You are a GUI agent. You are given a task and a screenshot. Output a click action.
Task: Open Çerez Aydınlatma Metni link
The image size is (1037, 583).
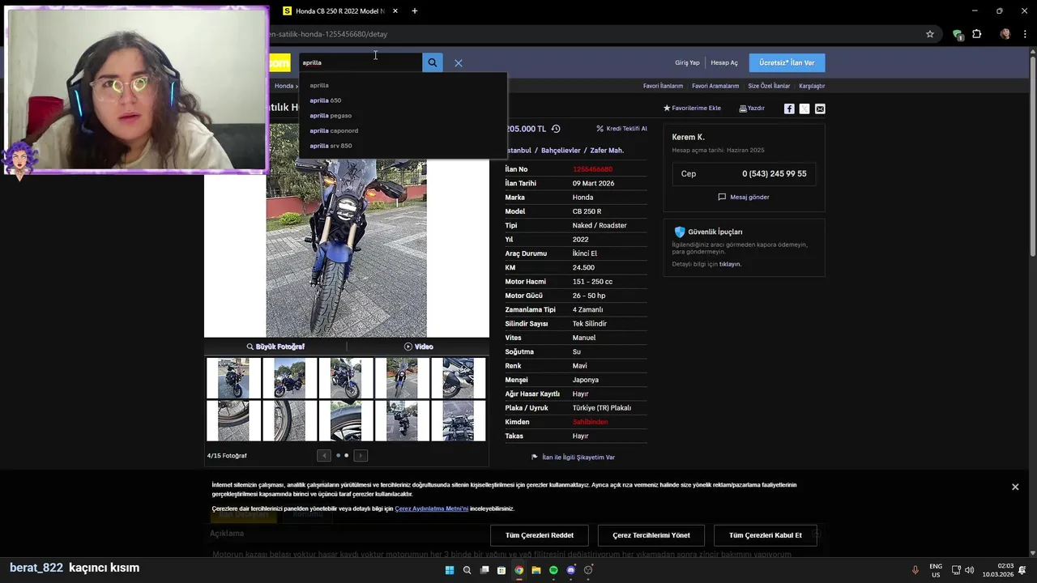click(x=432, y=509)
